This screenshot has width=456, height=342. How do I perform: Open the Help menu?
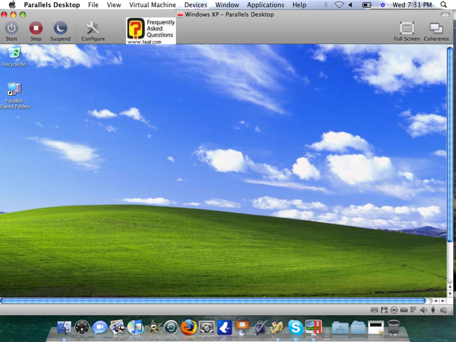[299, 4]
